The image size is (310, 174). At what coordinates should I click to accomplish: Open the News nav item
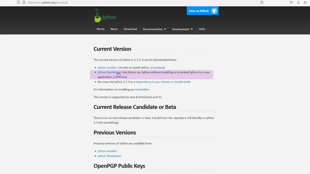pos(114,29)
